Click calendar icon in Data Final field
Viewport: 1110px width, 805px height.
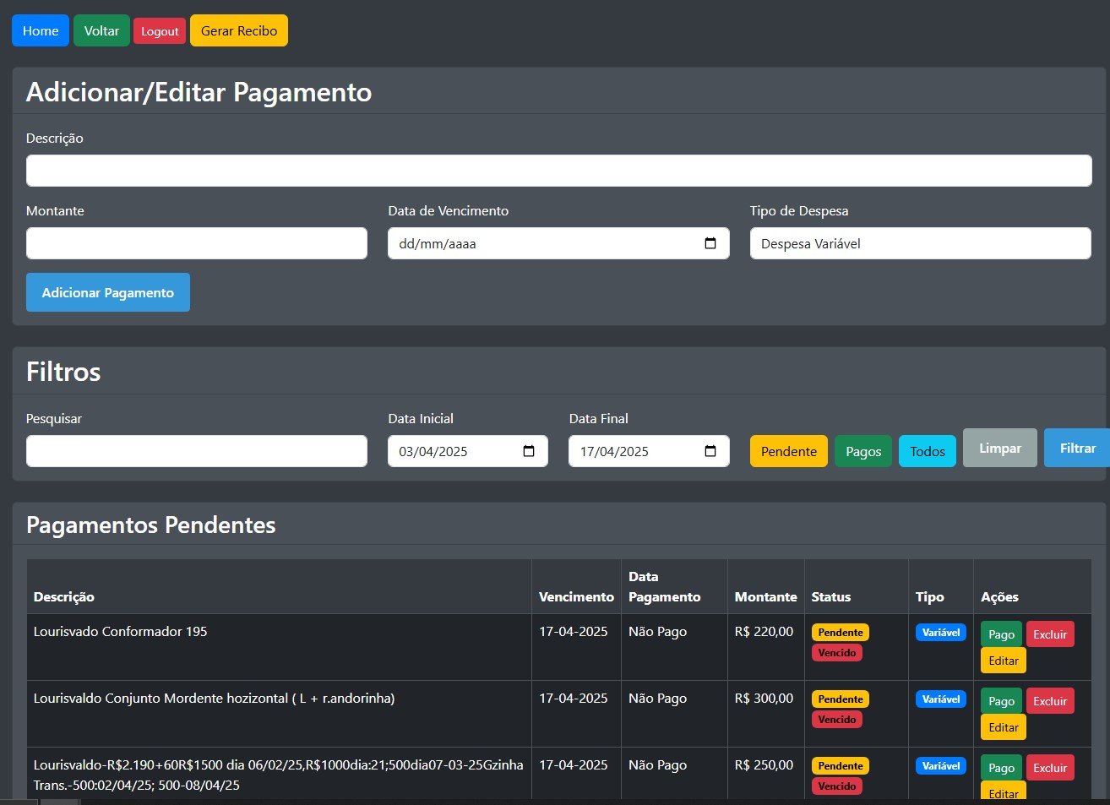tap(710, 451)
